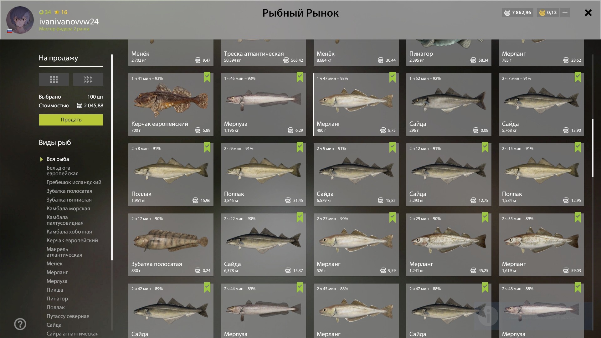
Task: Switch to small grid view icon
Action: [88, 79]
